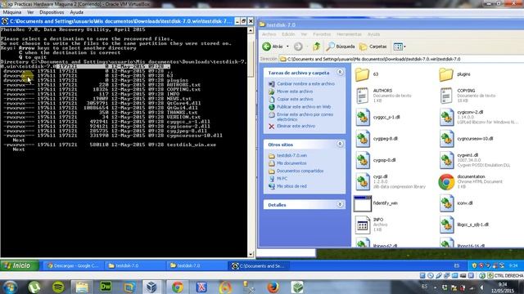Open Mi PC under Otros sitios
524x294 pixels.
(x=282, y=178)
